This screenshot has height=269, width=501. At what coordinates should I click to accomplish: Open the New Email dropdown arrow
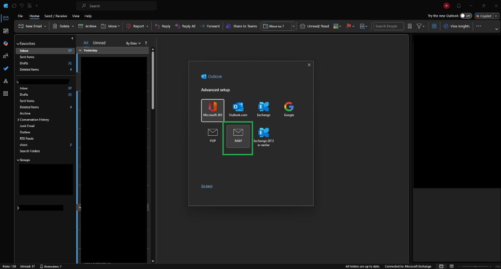(x=45, y=26)
